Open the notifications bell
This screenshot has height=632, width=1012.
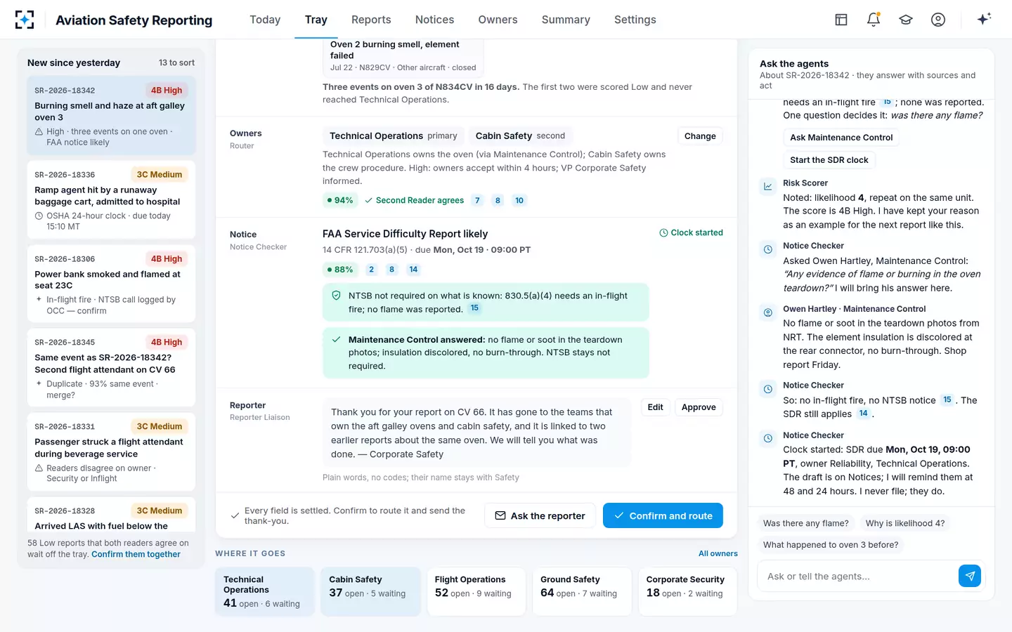874,20
